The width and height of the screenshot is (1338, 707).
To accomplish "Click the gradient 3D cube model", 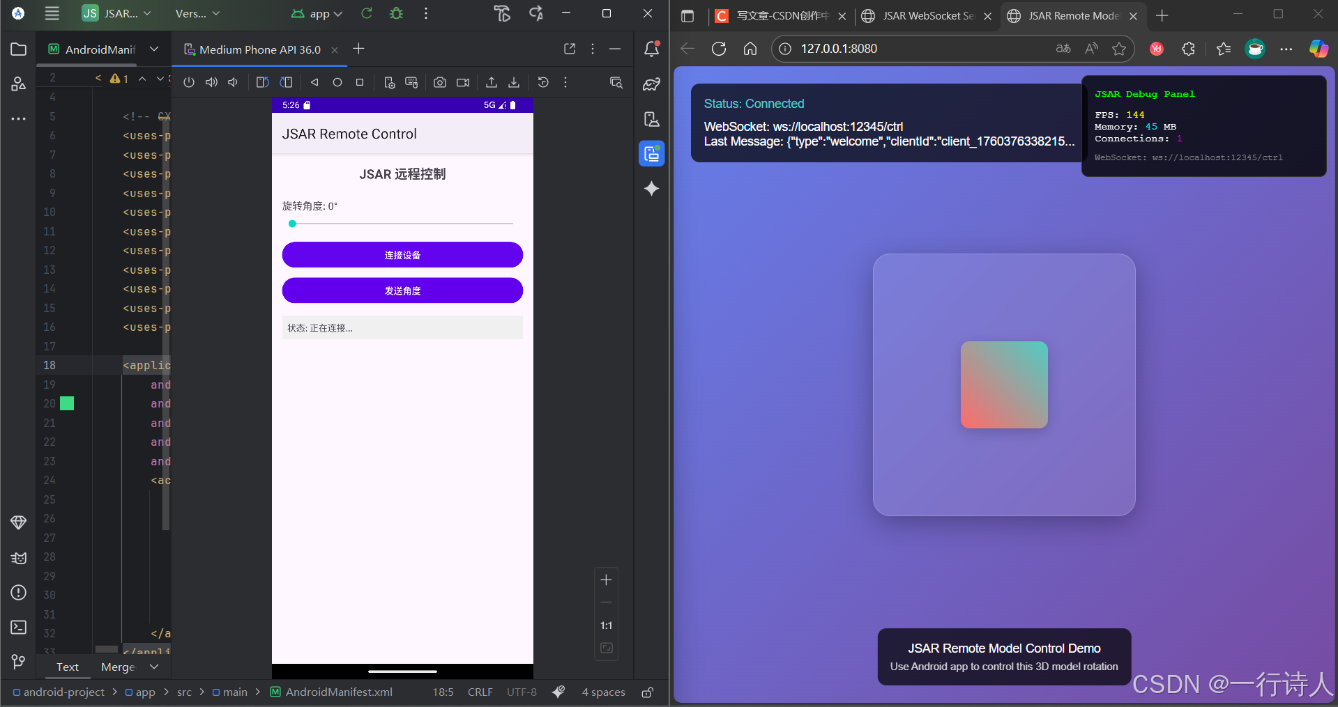I will click(x=1004, y=384).
